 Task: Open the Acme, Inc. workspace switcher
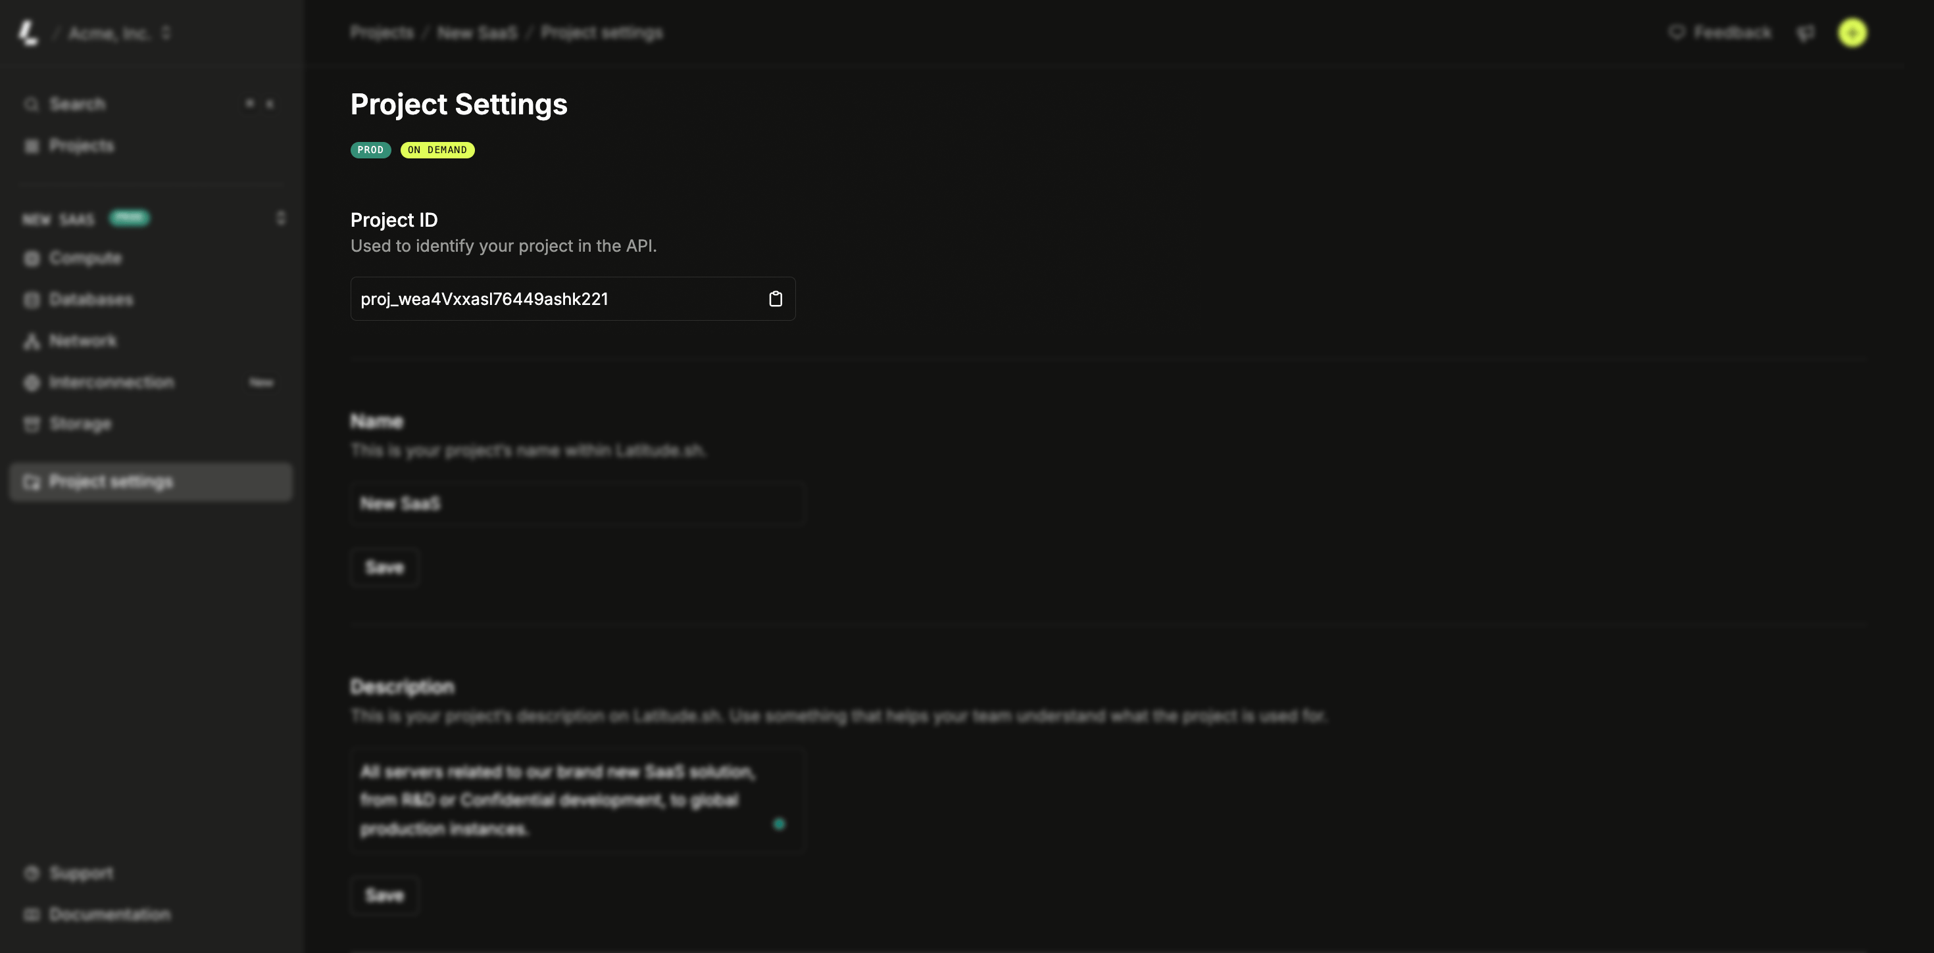pos(166,33)
